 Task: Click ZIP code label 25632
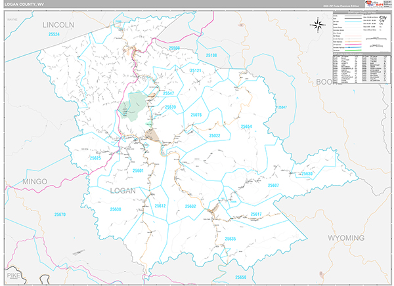point(190,206)
